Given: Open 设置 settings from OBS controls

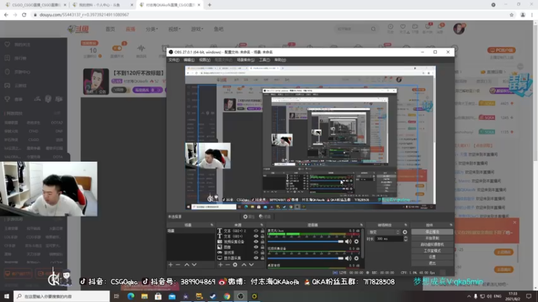Looking at the screenshot, I should (x=432, y=257).
